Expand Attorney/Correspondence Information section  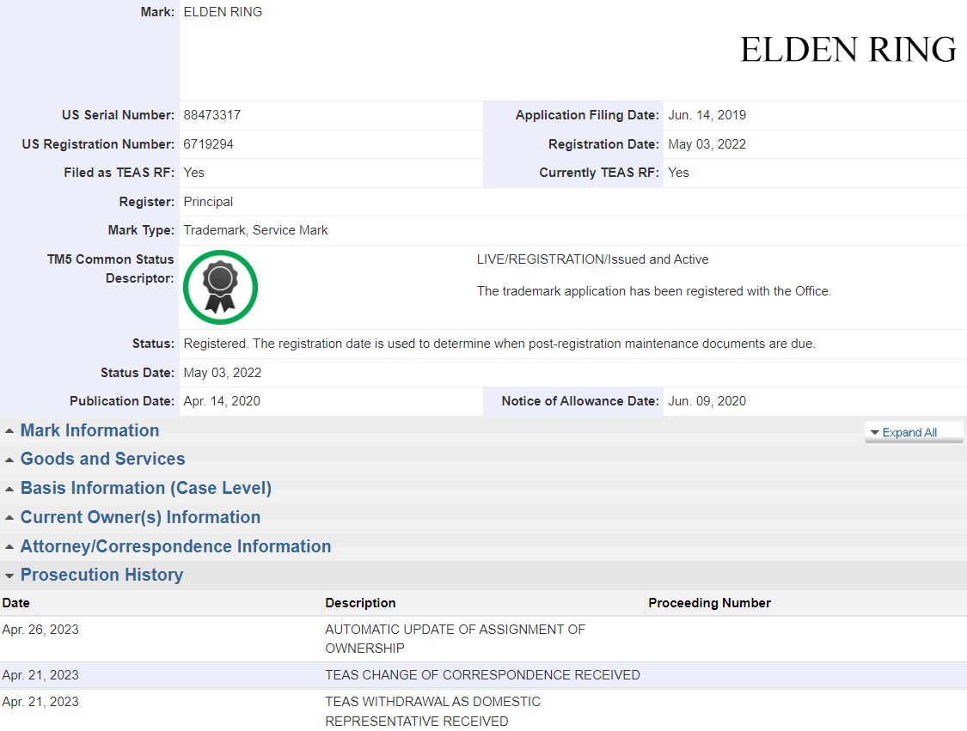click(175, 546)
